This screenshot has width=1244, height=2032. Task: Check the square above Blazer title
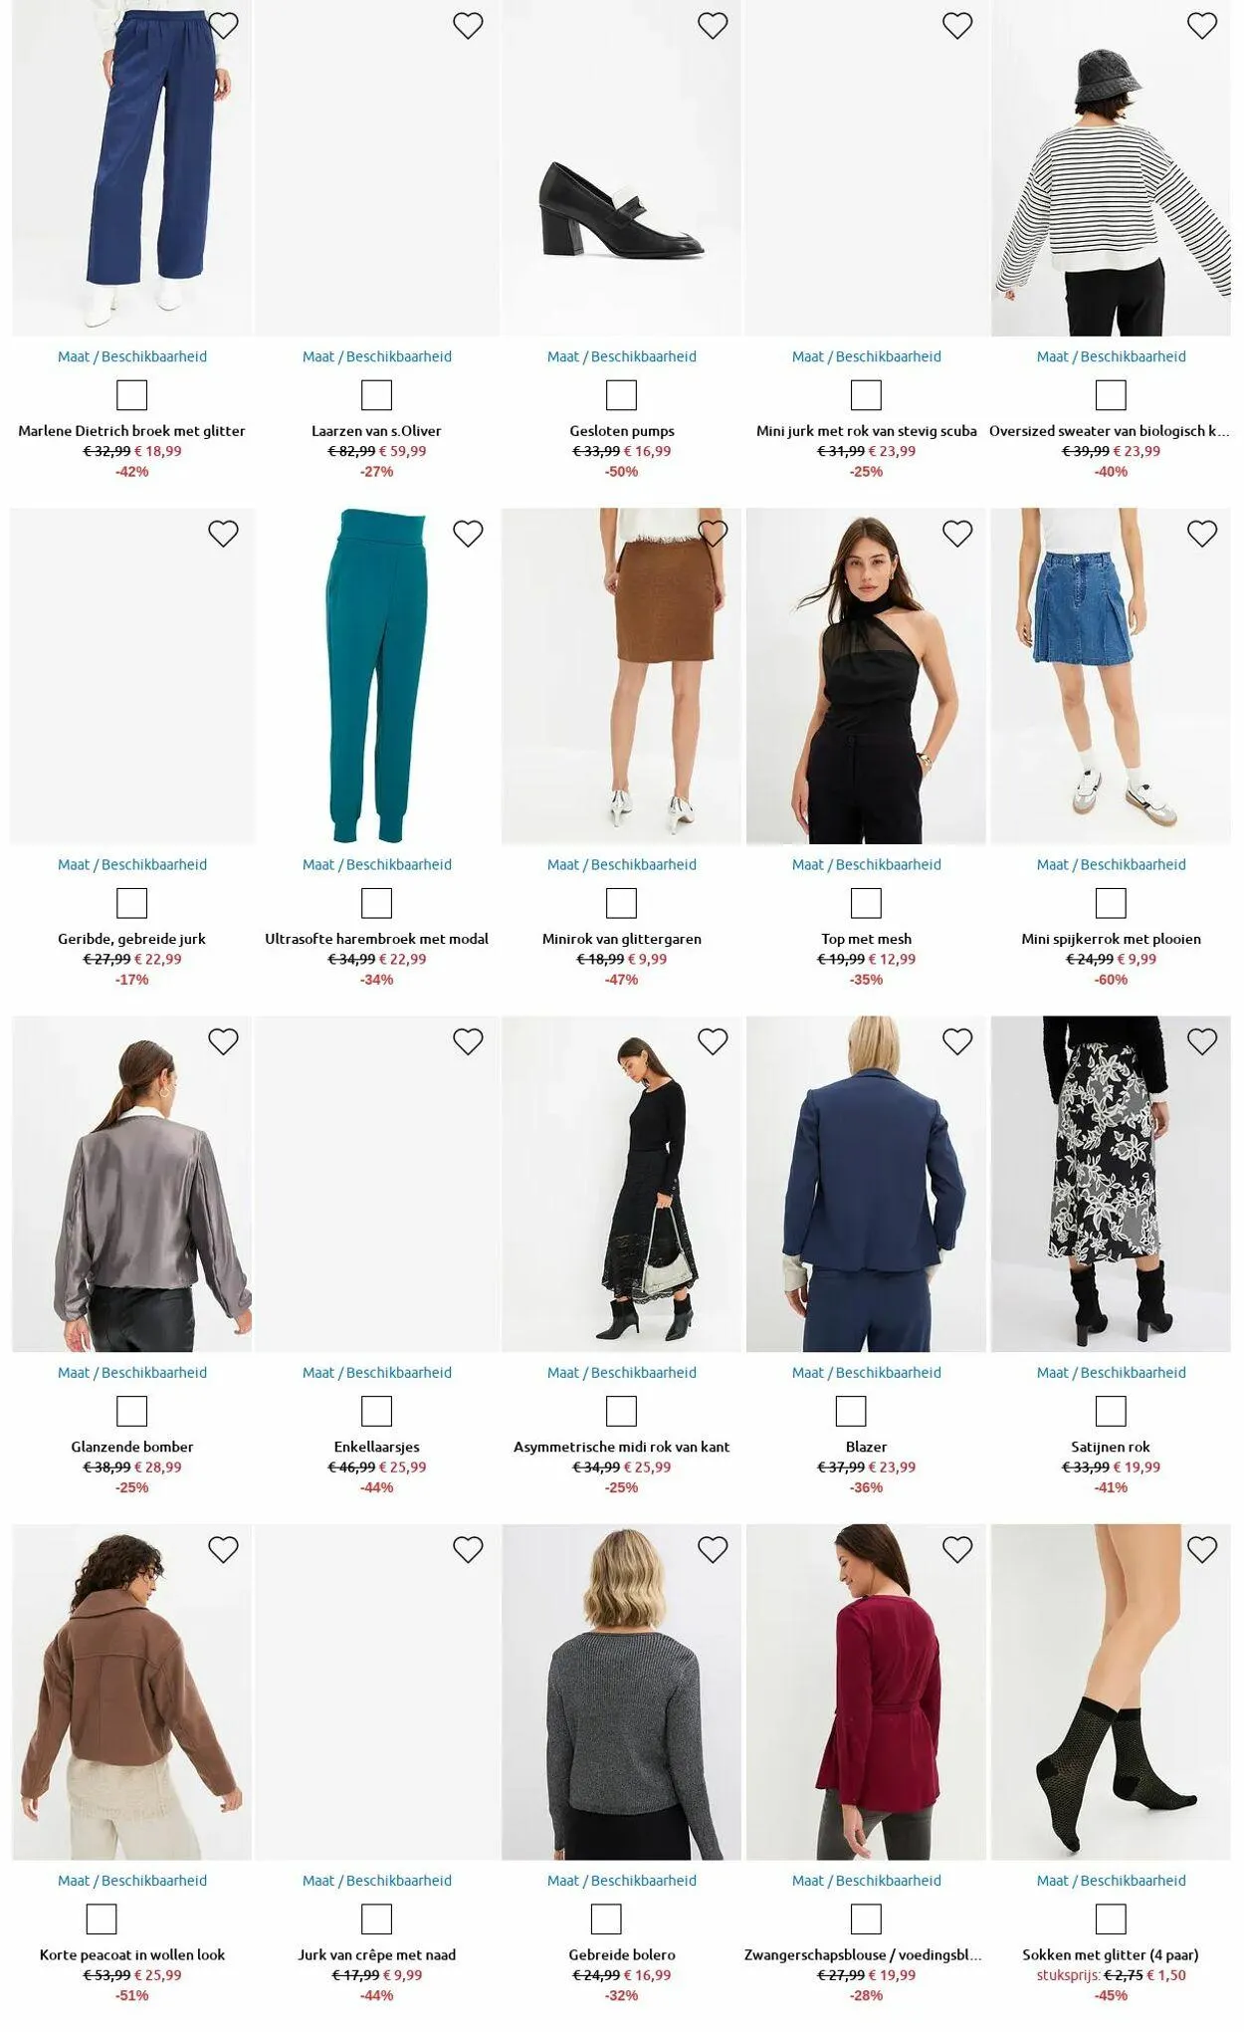[x=851, y=1411]
